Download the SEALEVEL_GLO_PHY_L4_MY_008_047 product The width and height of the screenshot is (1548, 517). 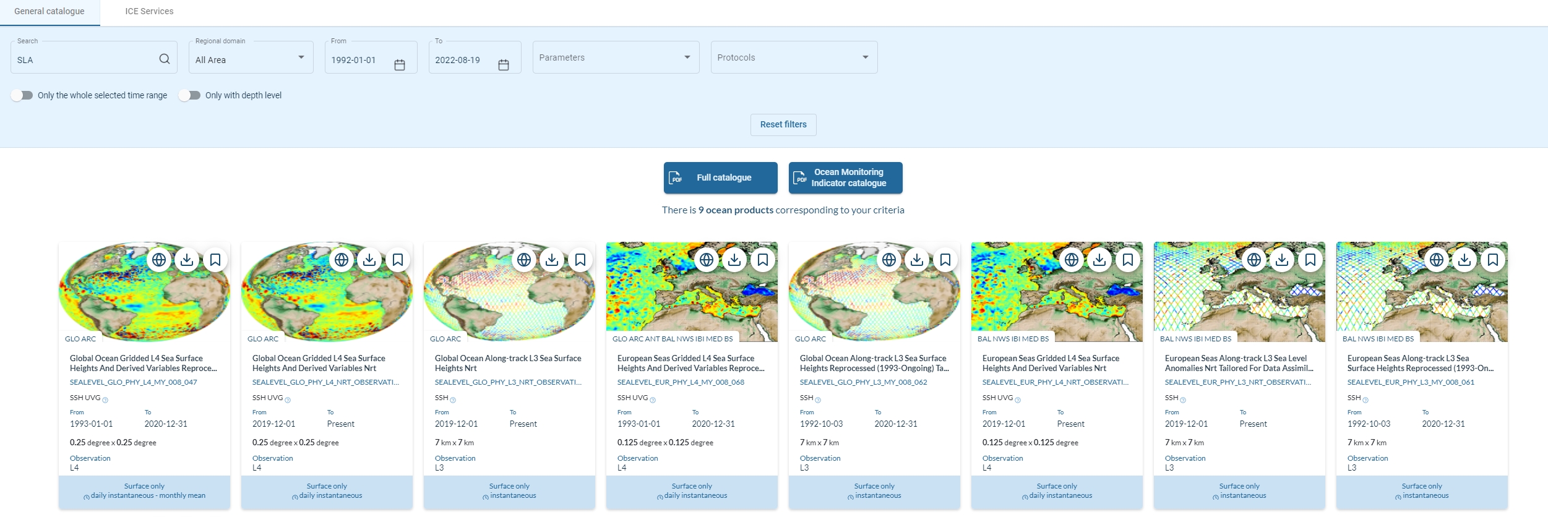click(187, 260)
